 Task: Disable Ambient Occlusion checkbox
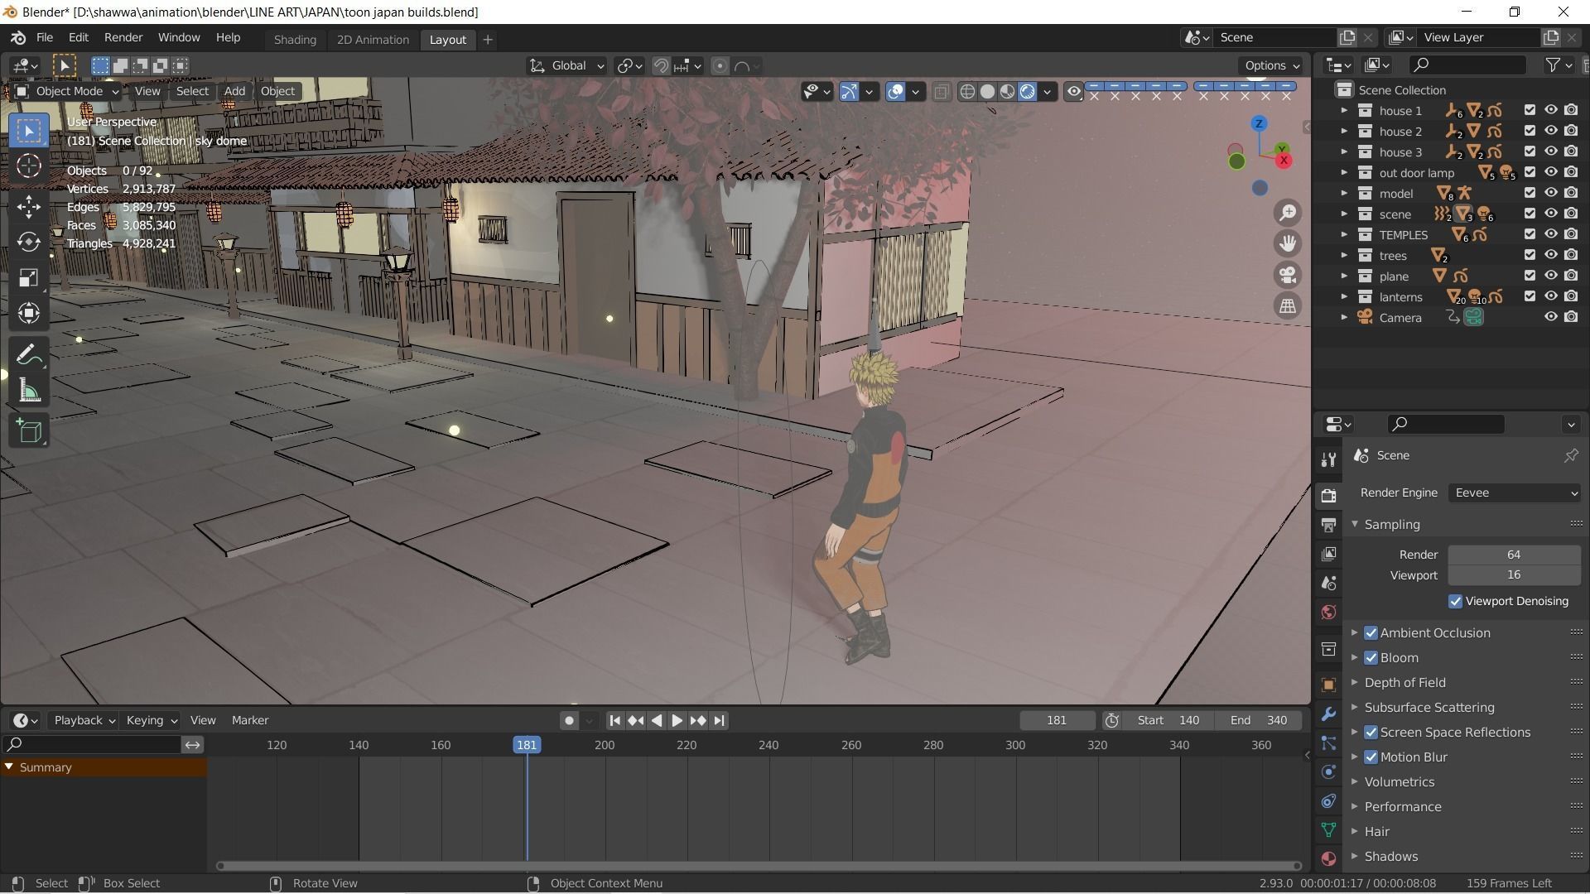[1371, 632]
